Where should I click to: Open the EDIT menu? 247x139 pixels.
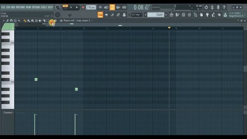[8, 7]
